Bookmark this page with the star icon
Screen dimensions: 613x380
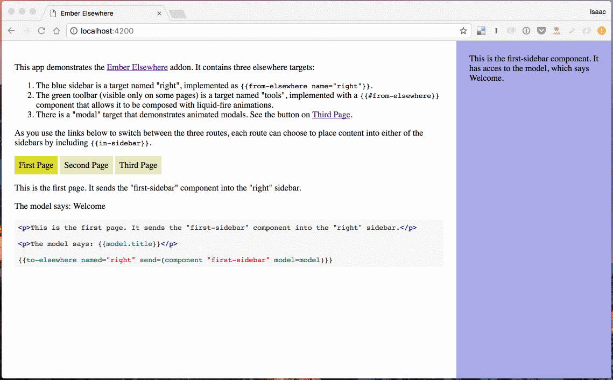463,31
